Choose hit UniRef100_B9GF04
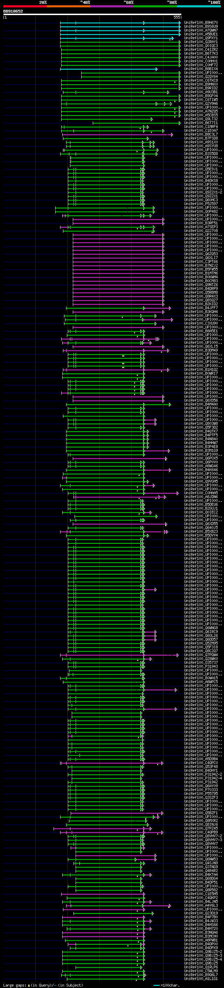The image size is (224, 988). click(201, 96)
